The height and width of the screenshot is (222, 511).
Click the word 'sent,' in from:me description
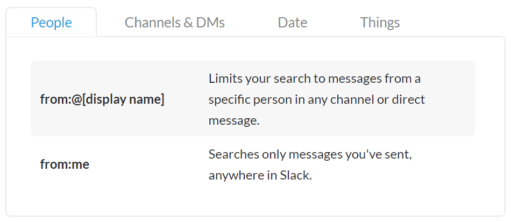click(x=399, y=155)
